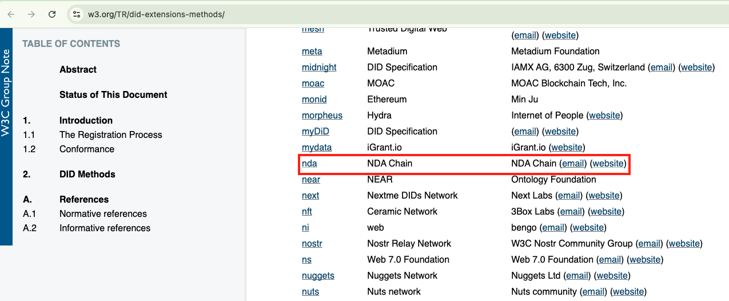Open the monid DID method link
729x301 pixels.
coord(314,99)
